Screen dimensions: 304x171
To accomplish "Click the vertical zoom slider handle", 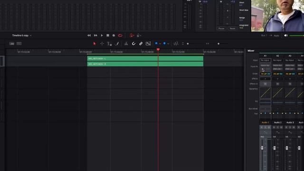I will pyautogui.click(x=188, y=44).
